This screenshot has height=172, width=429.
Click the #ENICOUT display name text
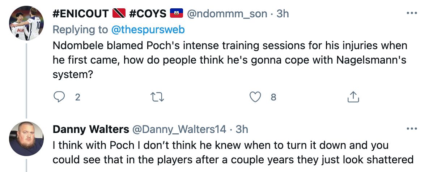(x=80, y=14)
